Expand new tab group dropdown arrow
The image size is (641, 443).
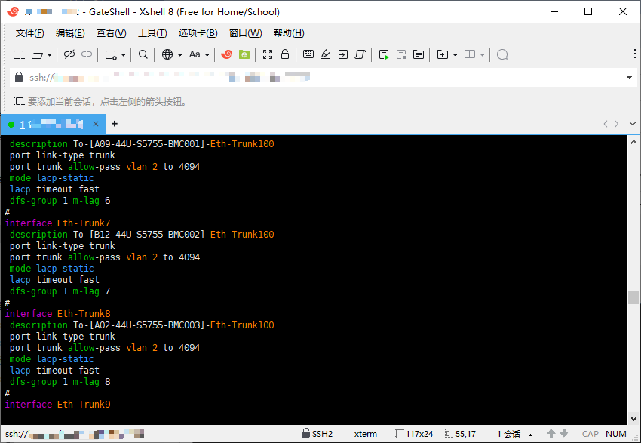[455, 55]
